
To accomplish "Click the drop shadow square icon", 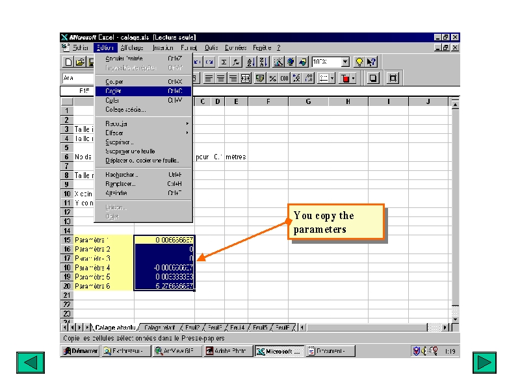I will pos(372,79).
